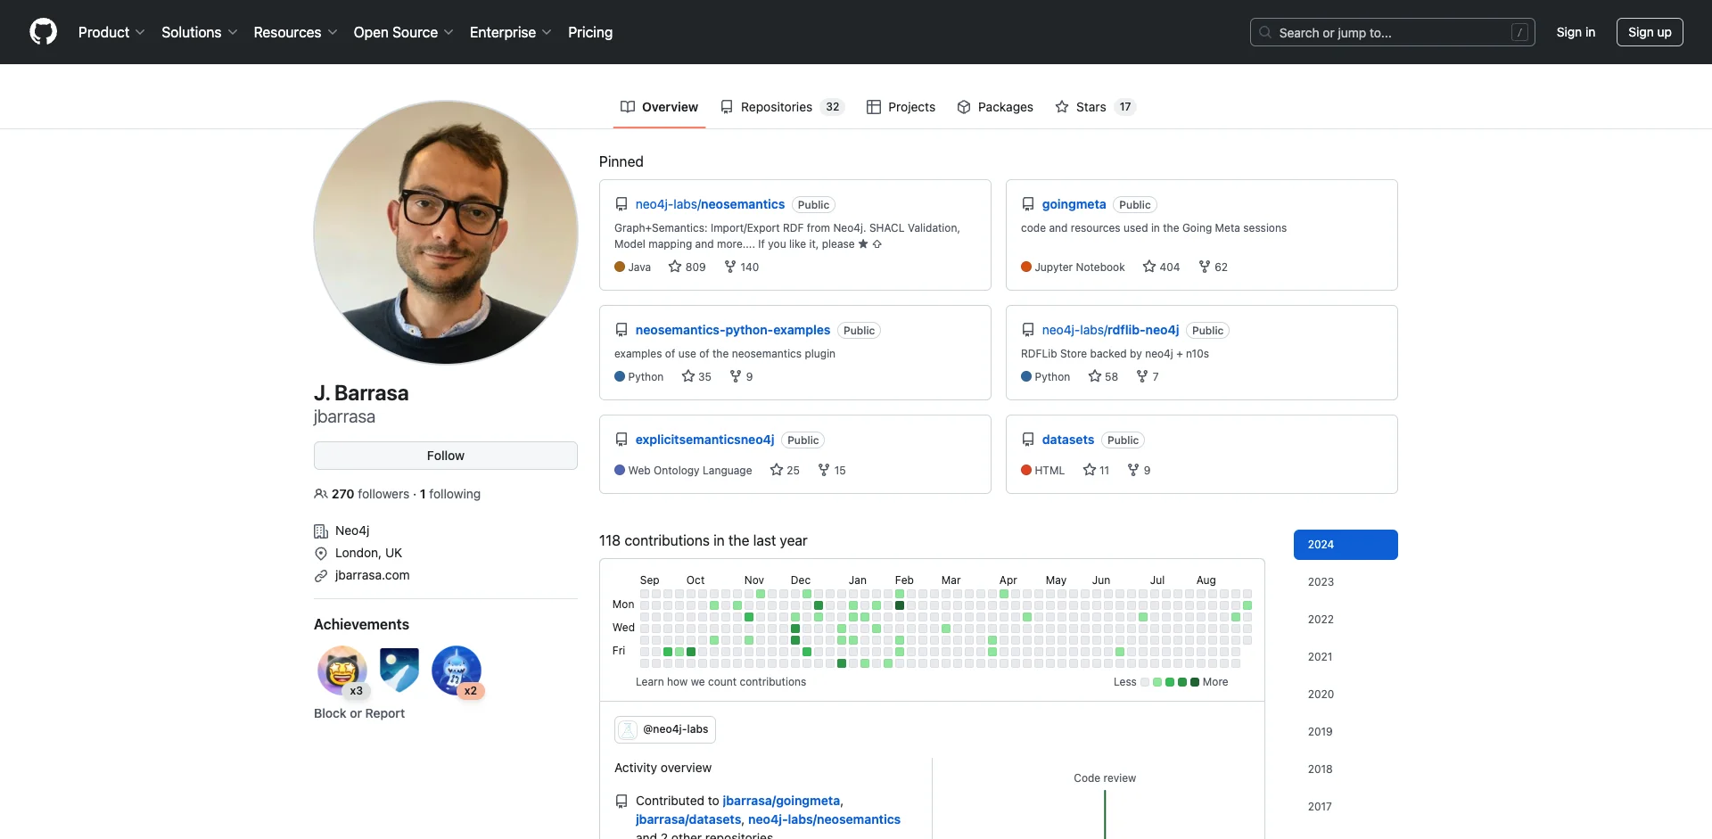
Task: Click the star icon showing 404
Action: tap(1149, 267)
